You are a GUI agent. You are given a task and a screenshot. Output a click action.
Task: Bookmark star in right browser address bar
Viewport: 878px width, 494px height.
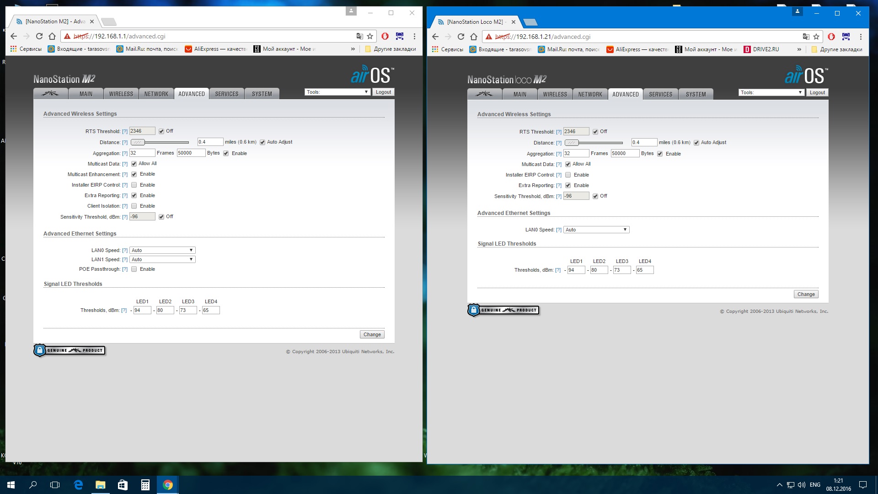[816, 37]
